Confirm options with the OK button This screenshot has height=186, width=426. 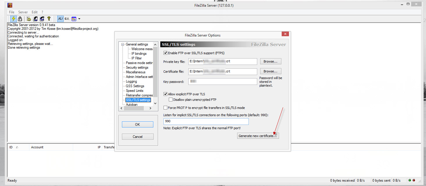[x=137, y=124]
